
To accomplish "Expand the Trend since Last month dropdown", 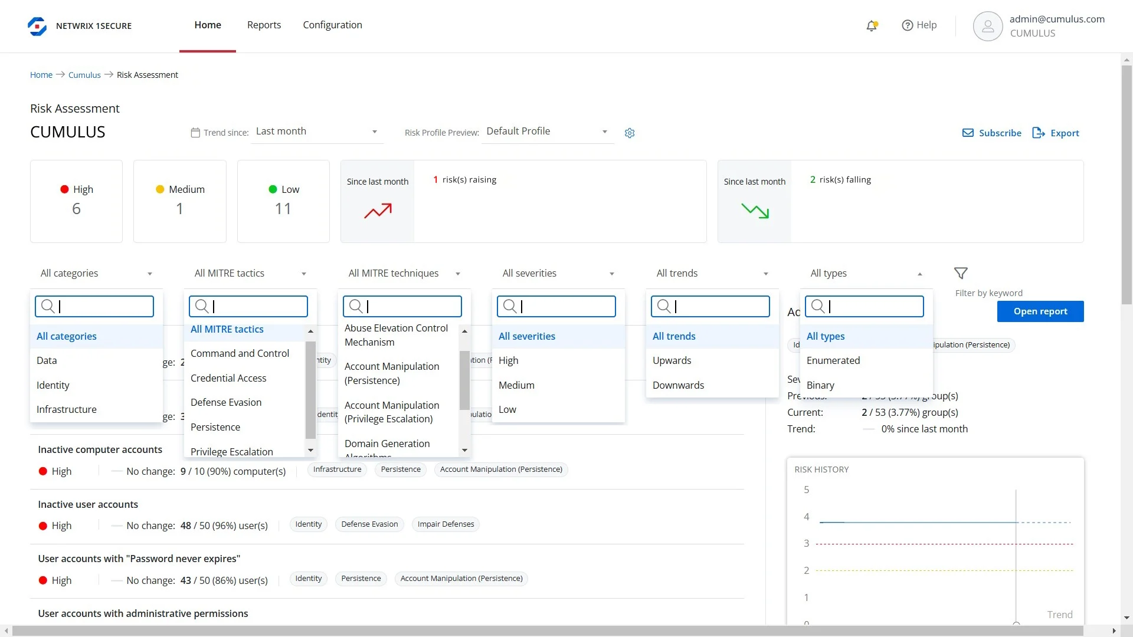I will [x=317, y=132].
